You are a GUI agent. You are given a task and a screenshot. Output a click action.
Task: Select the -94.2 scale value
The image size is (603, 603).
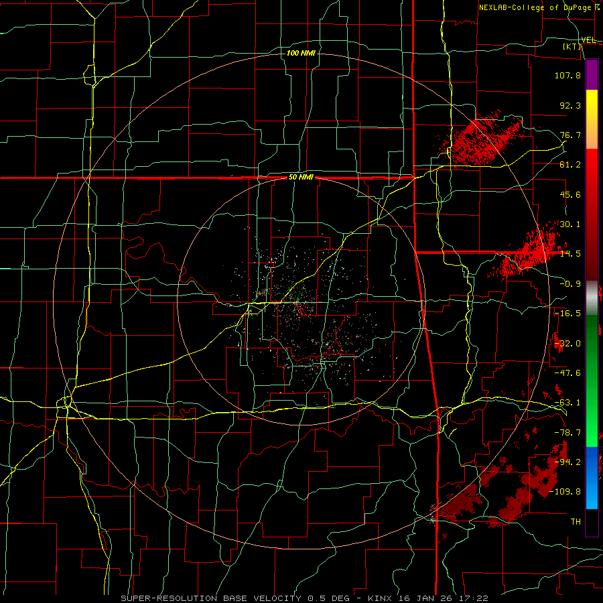567,462
